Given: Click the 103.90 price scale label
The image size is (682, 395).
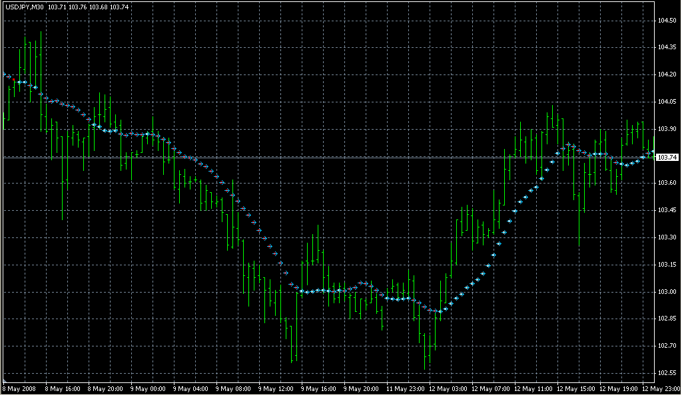Looking at the screenshot, I should click(666, 129).
